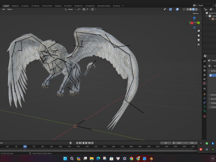This screenshot has height=162, width=216.
Task: Open the Tool properties tab
Action: [x=205, y=61]
